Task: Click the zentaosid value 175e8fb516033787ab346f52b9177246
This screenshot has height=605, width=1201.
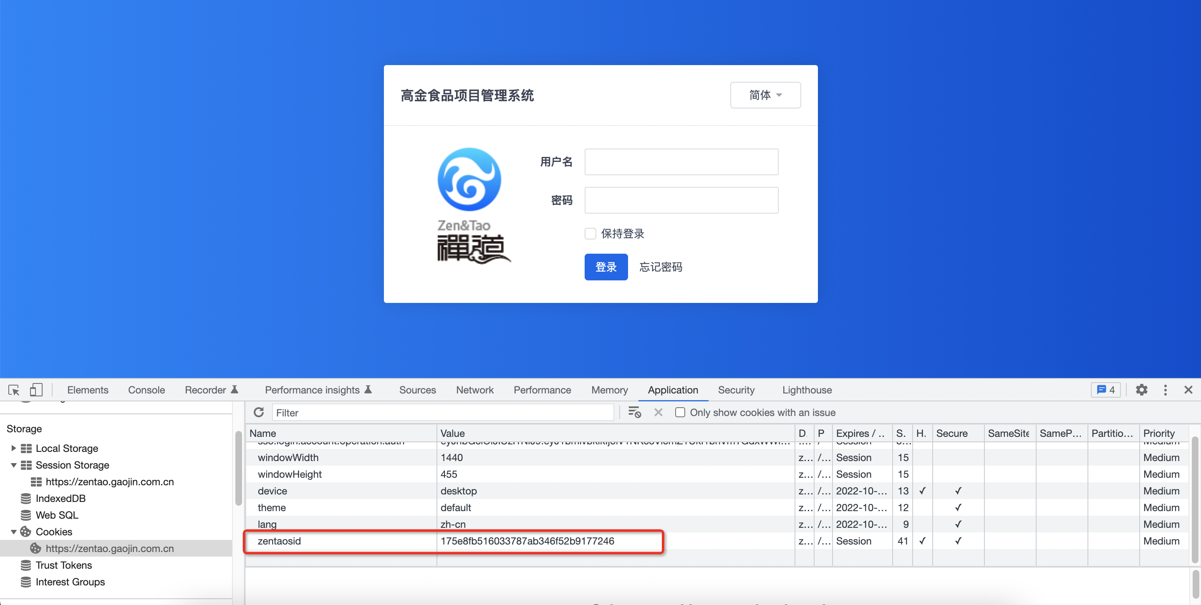Action: click(527, 541)
